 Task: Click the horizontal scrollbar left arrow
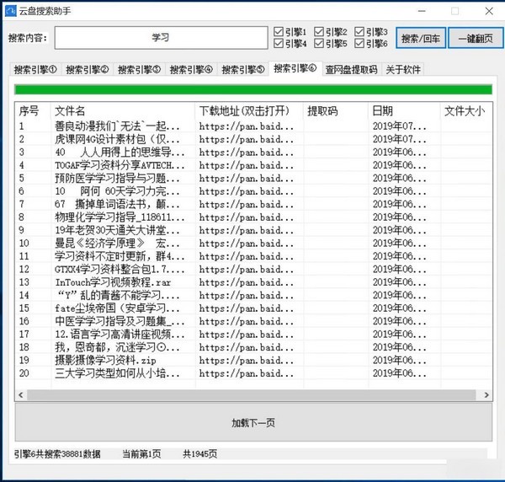(x=21, y=394)
